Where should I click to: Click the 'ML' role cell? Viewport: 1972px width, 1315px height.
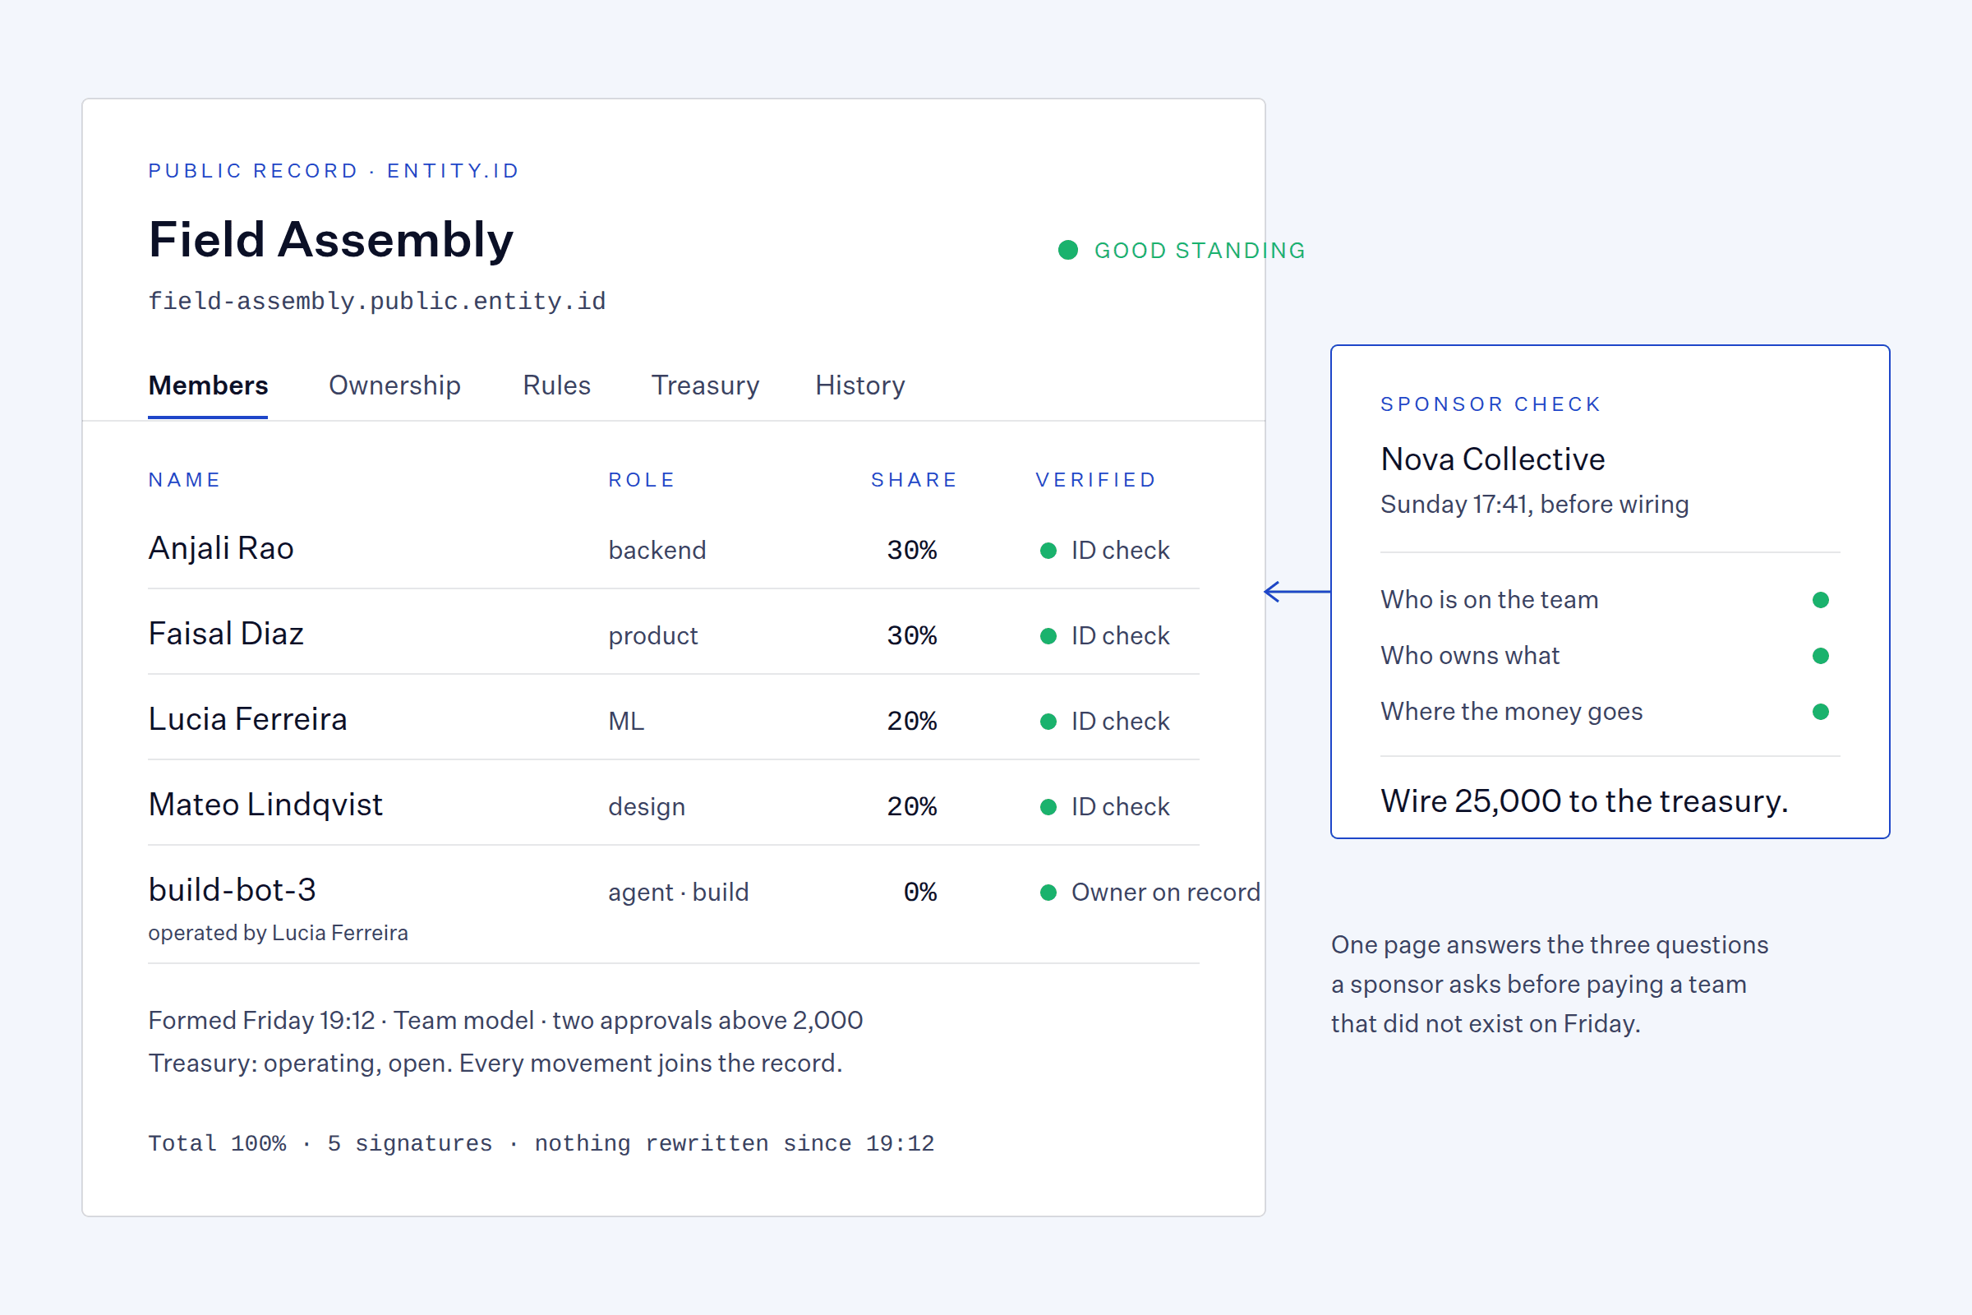[626, 722]
